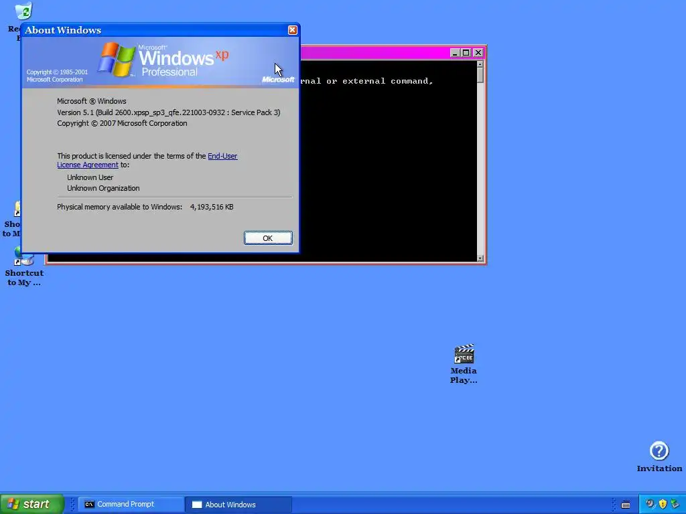Open the End-User License Agreement link
686x514 pixels.
(222, 156)
